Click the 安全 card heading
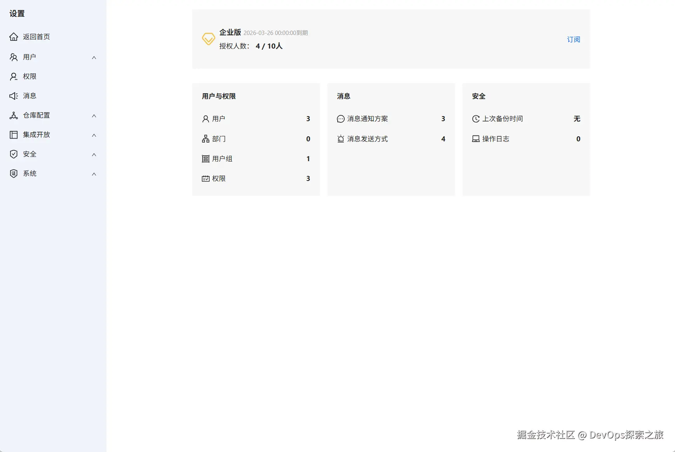Screen dimensions: 675x452 coord(479,96)
